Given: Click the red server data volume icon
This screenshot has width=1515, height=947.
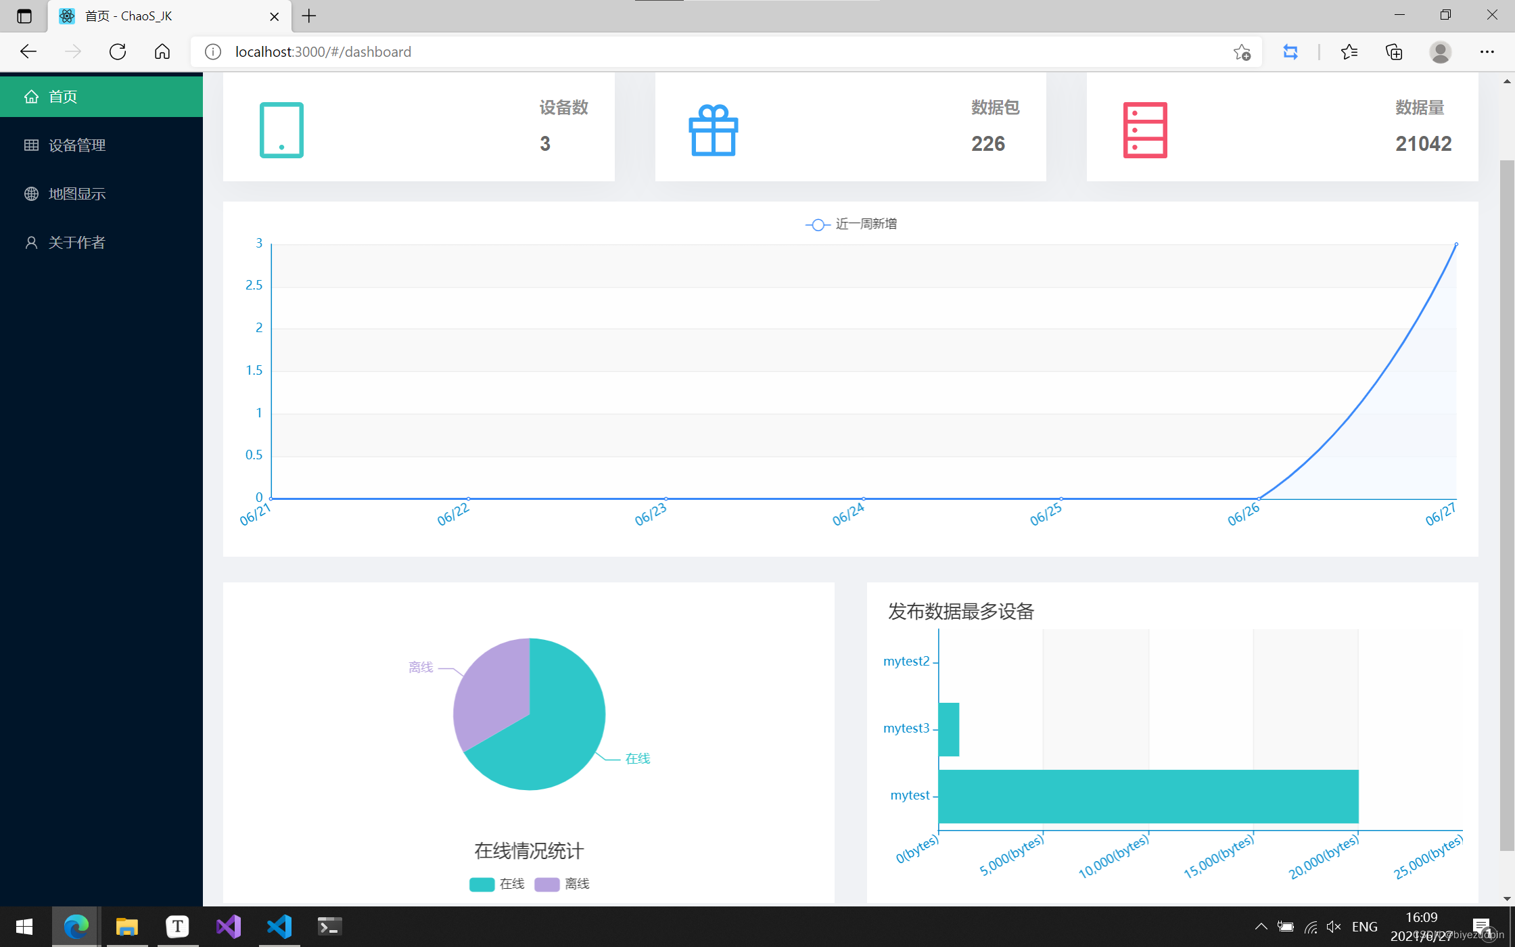Looking at the screenshot, I should (1144, 130).
